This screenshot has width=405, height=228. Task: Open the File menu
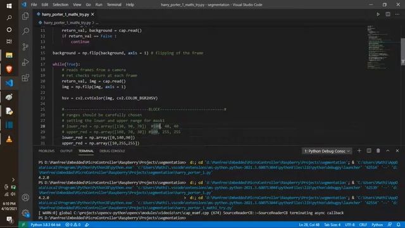[34, 4]
